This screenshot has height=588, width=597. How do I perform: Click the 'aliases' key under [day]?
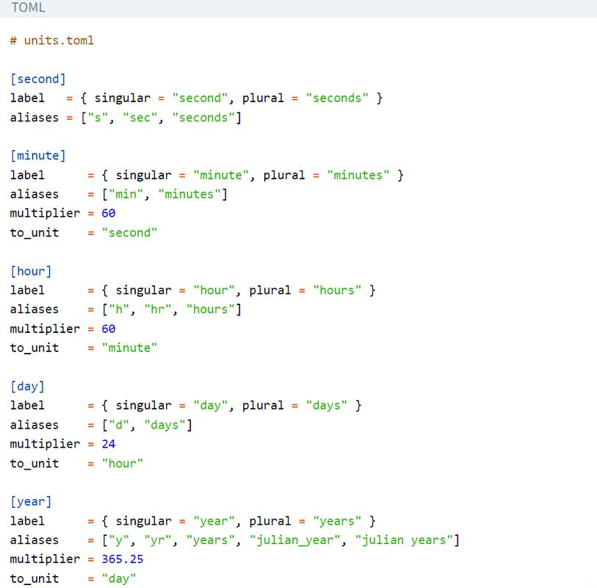(35, 425)
